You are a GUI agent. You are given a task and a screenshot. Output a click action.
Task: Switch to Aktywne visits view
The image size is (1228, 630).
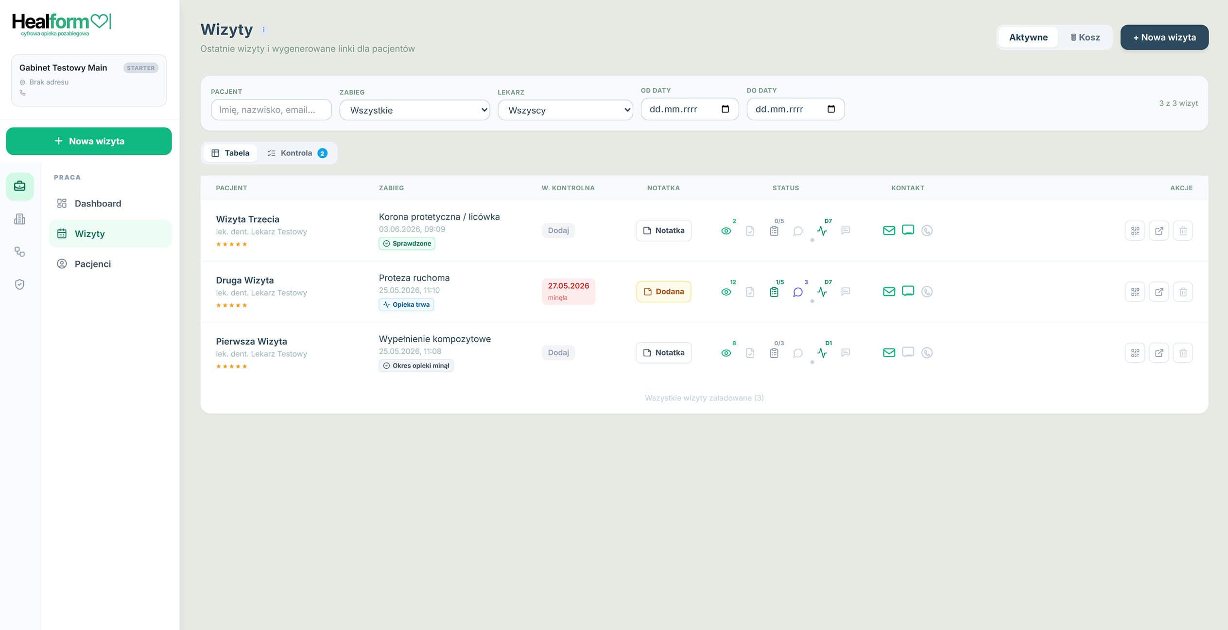(1028, 37)
